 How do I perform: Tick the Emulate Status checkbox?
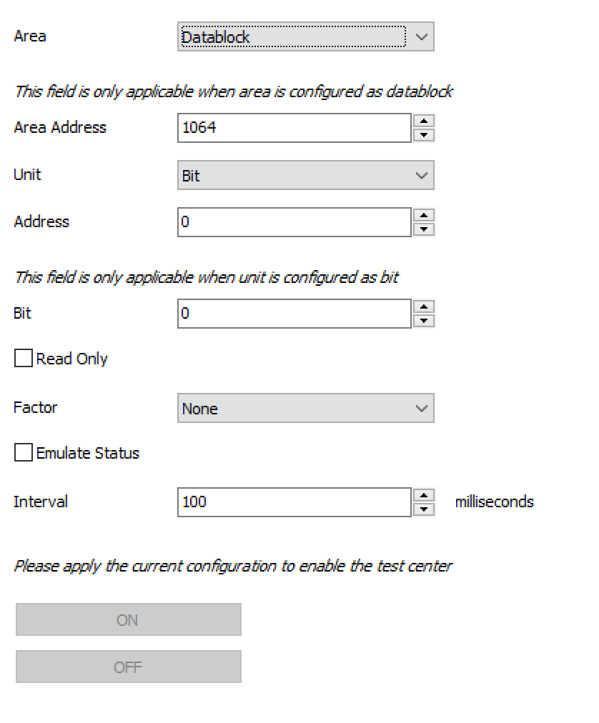point(24,452)
